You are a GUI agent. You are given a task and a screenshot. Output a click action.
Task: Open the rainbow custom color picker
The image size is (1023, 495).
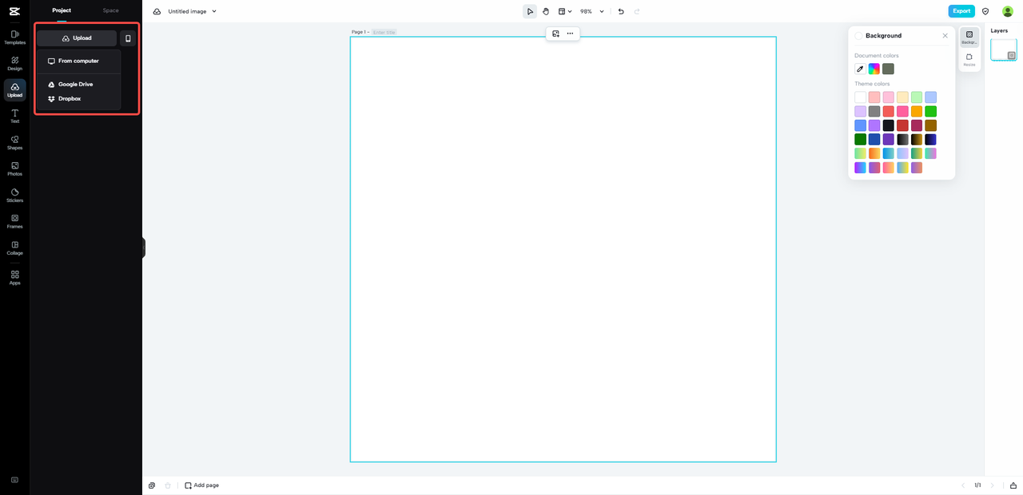click(x=874, y=69)
